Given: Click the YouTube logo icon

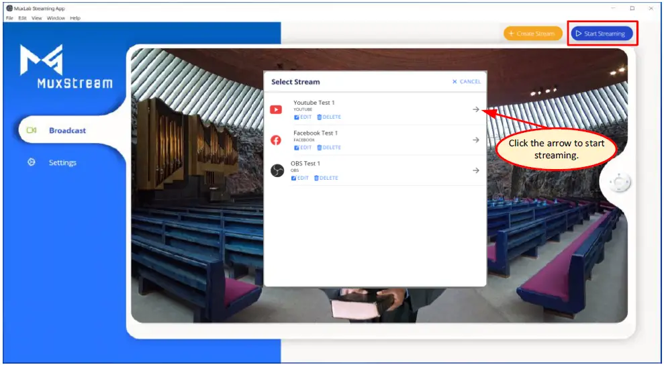Looking at the screenshot, I should click(x=276, y=110).
